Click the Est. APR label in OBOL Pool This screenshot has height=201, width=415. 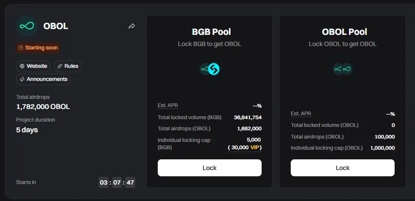point(301,114)
